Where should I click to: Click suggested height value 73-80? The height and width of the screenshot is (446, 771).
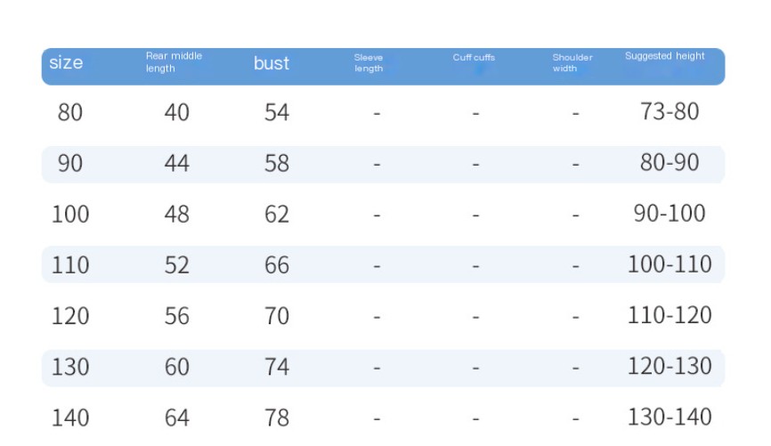click(x=670, y=111)
